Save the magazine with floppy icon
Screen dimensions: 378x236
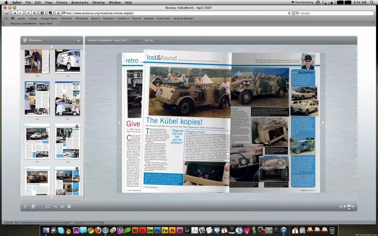[69, 206]
